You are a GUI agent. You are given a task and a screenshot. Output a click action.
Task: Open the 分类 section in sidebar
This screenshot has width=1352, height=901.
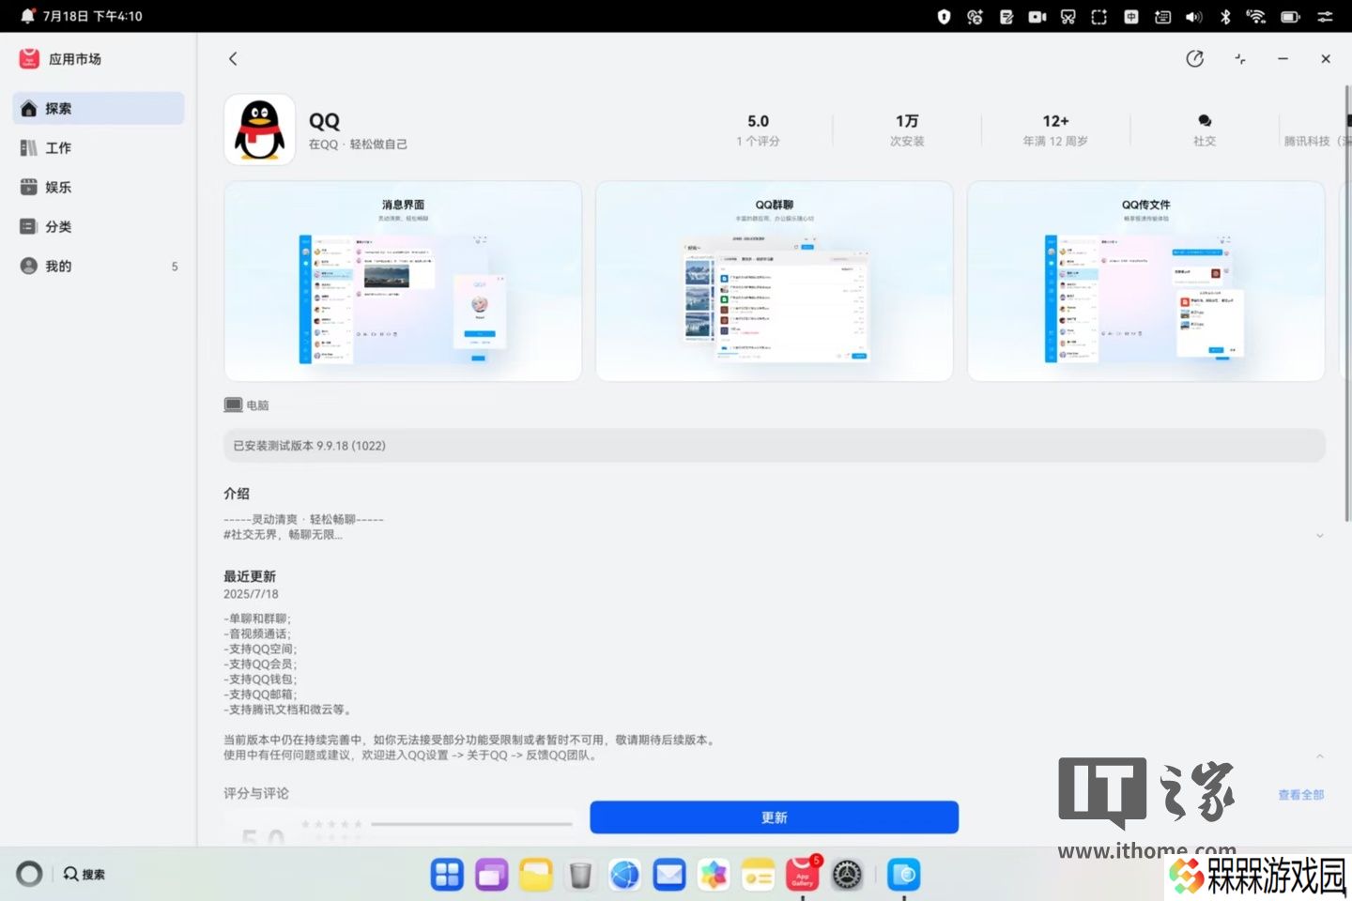[99, 226]
